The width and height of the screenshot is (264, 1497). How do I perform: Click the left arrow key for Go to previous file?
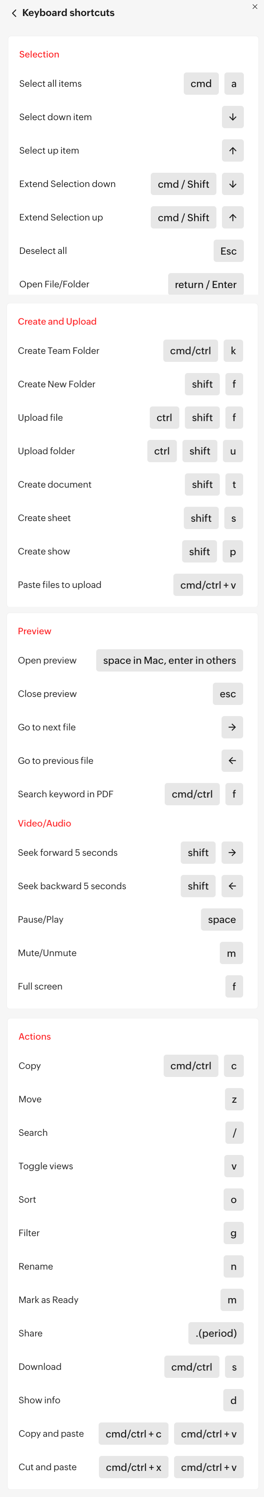pyautogui.click(x=232, y=761)
